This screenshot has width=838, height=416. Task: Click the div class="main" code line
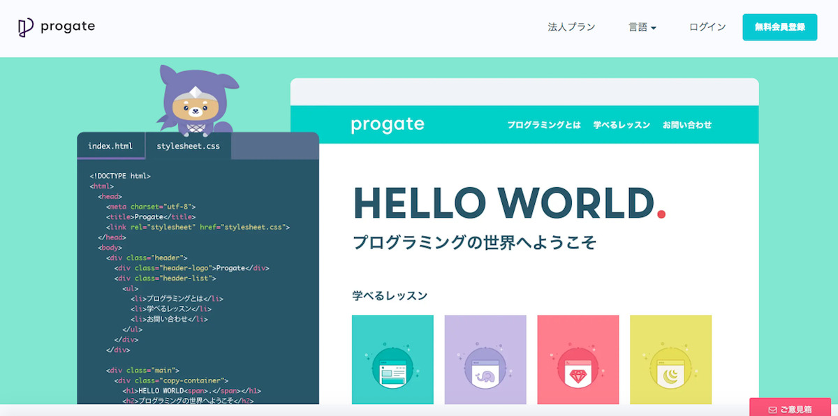pyautogui.click(x=142, y=370)
